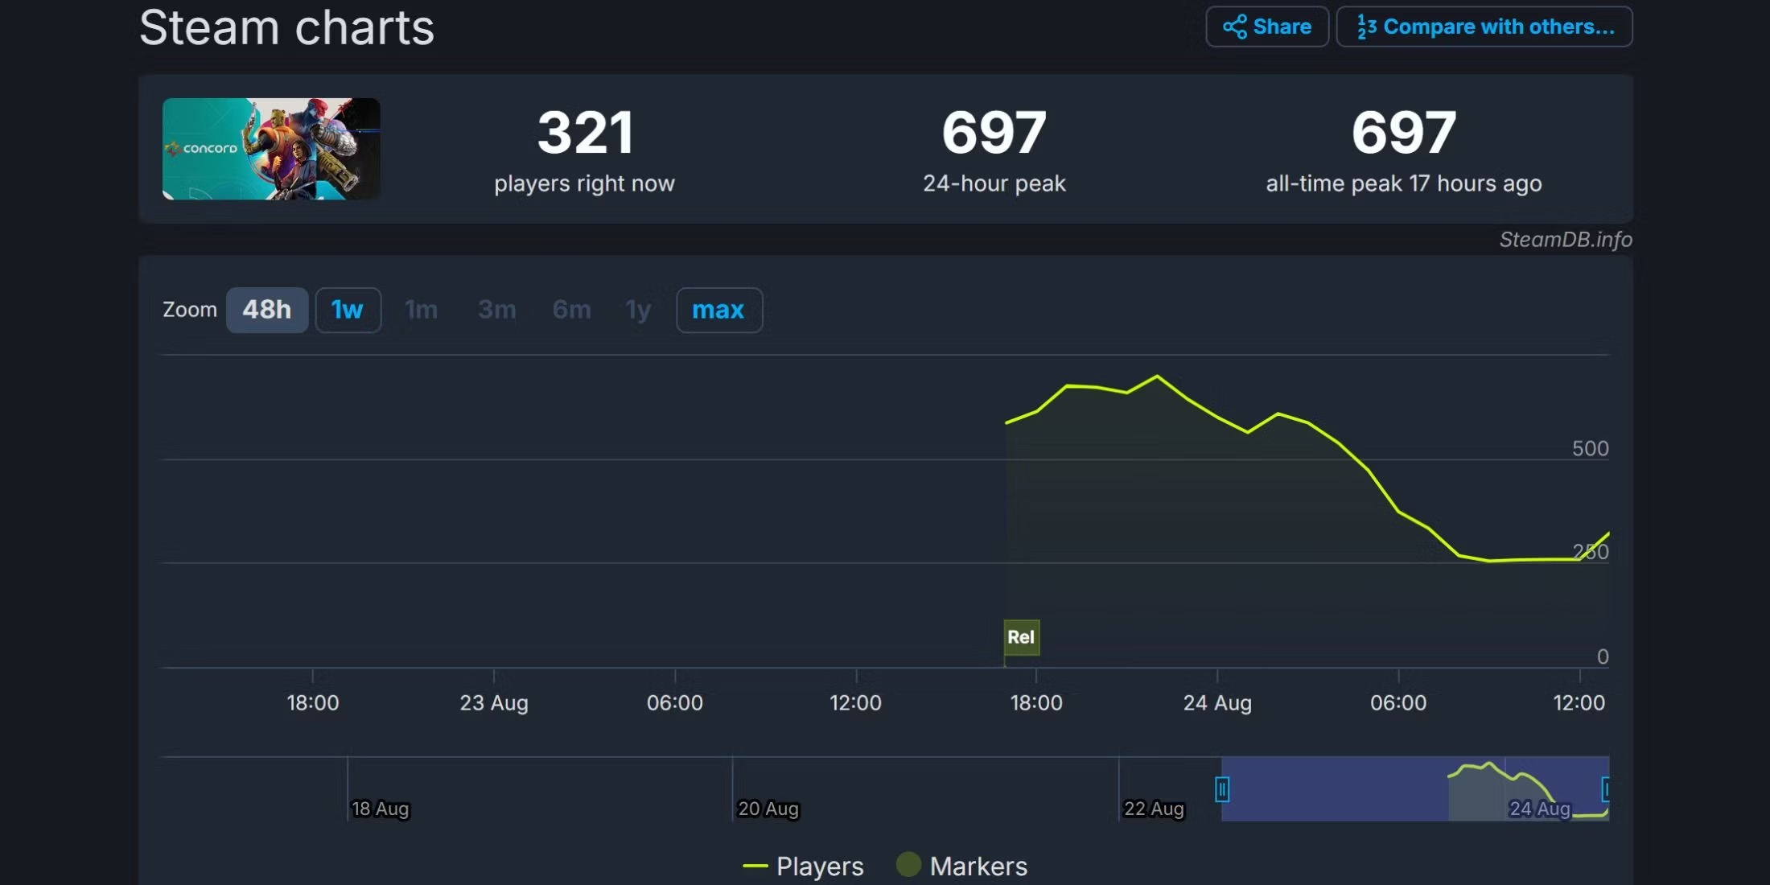Click the 321 players right now figure
Screen dimensions: 1770x885
pos(585,133)
